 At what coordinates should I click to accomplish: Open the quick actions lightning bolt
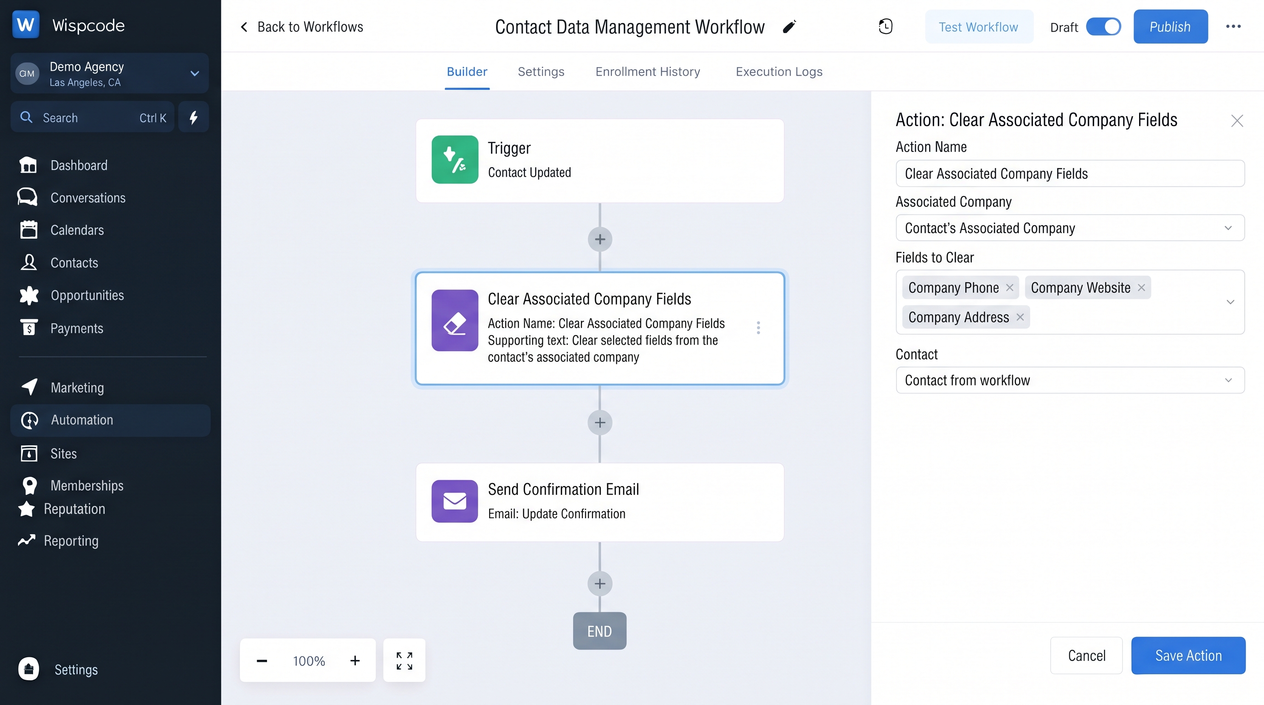(x=193, y=117)
